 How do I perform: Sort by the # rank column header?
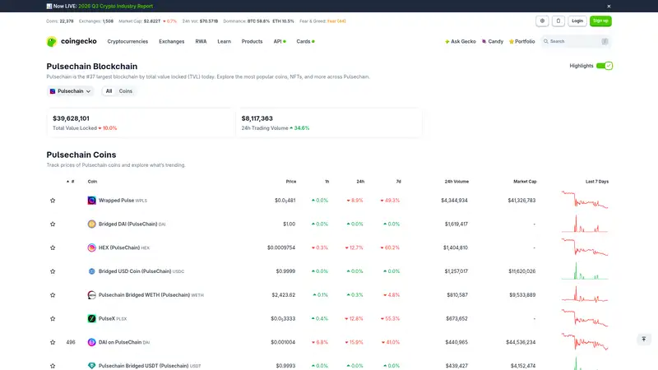pyautogui.click(x=71, y=182)
